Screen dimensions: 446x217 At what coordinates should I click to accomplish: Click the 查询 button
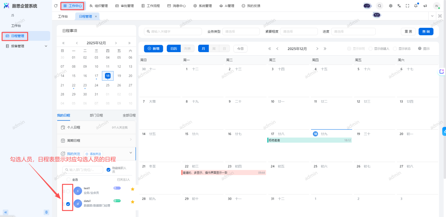coord(426,31)
